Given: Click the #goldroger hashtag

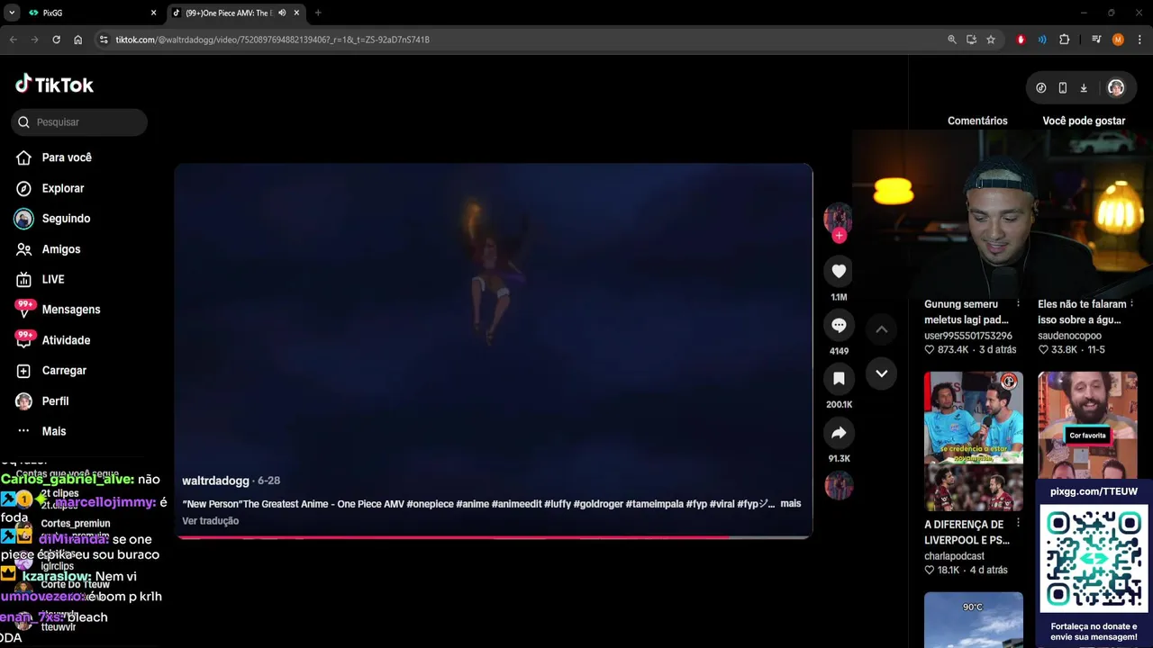Looking at the screenshot, I should 598,504.
